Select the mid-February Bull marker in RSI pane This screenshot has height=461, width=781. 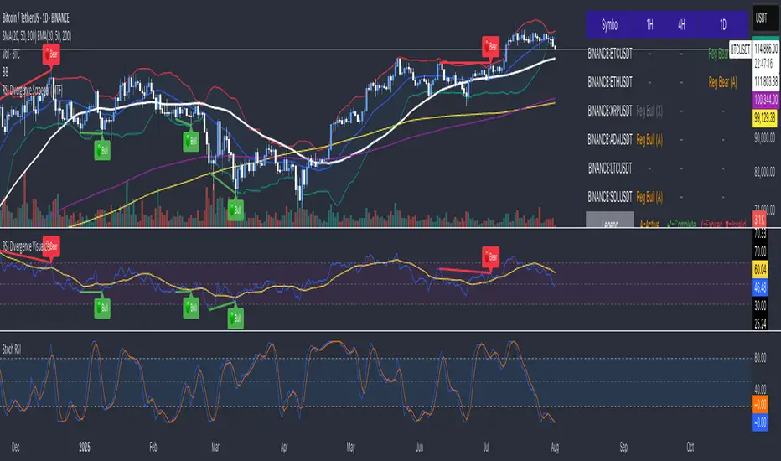[191, 308]
